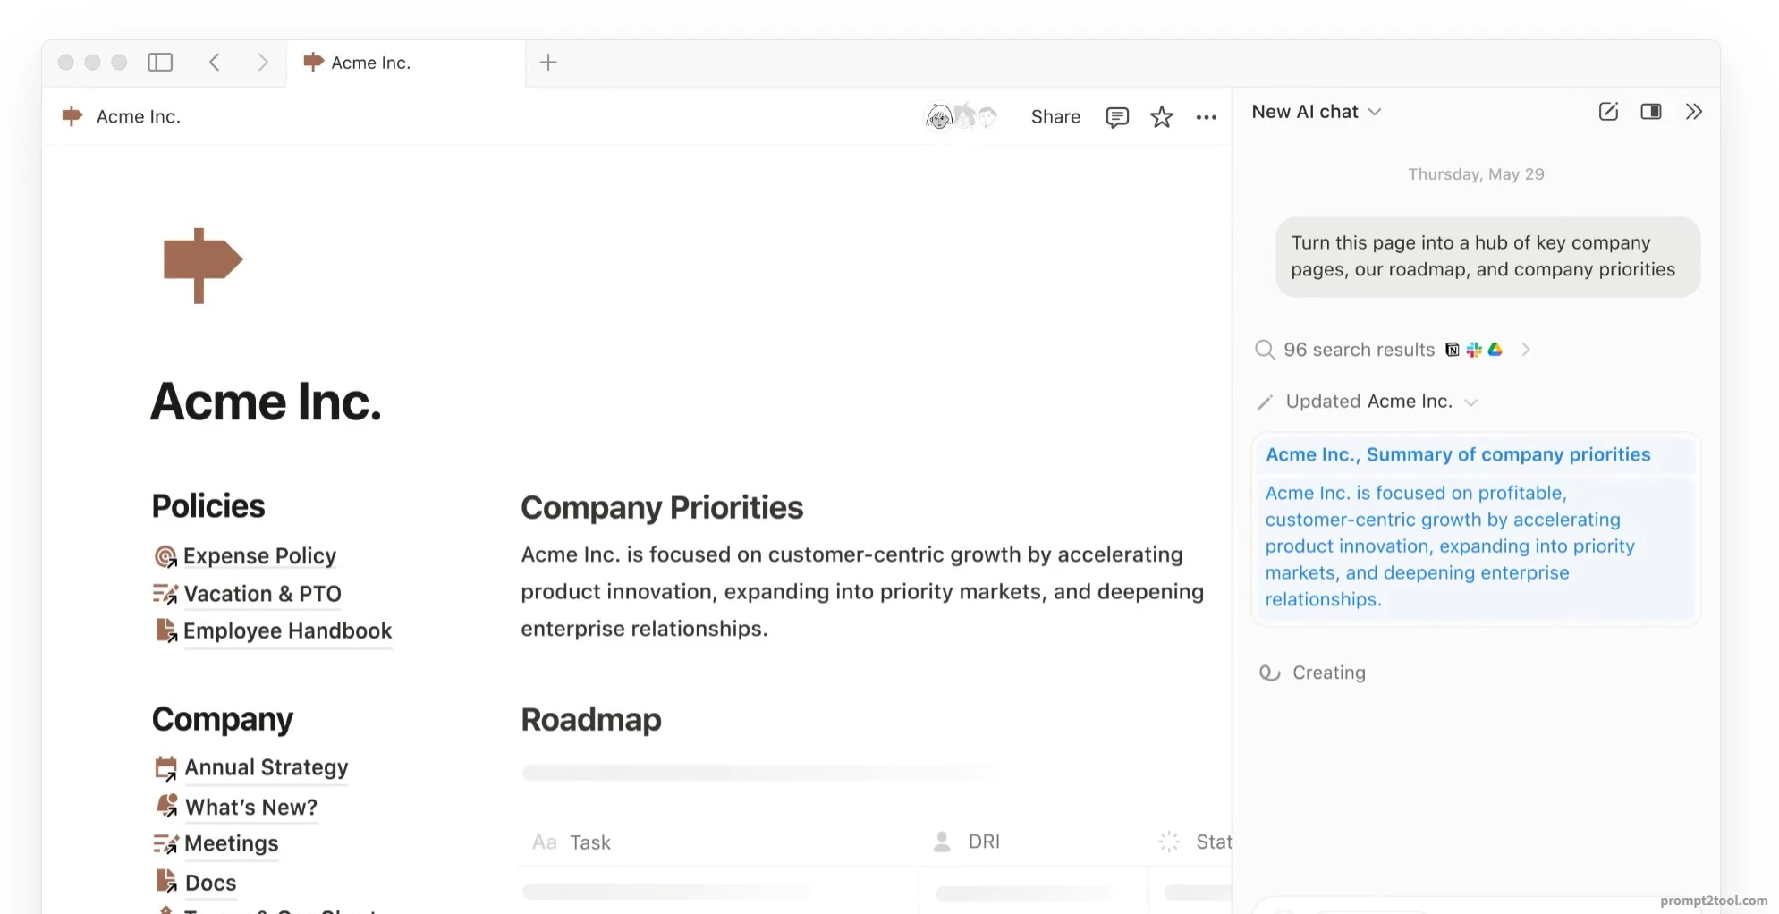Click the Company Priorities heading
This screenshot has height=914, width=1779.
pyautogui.click(x=662, y=507)
